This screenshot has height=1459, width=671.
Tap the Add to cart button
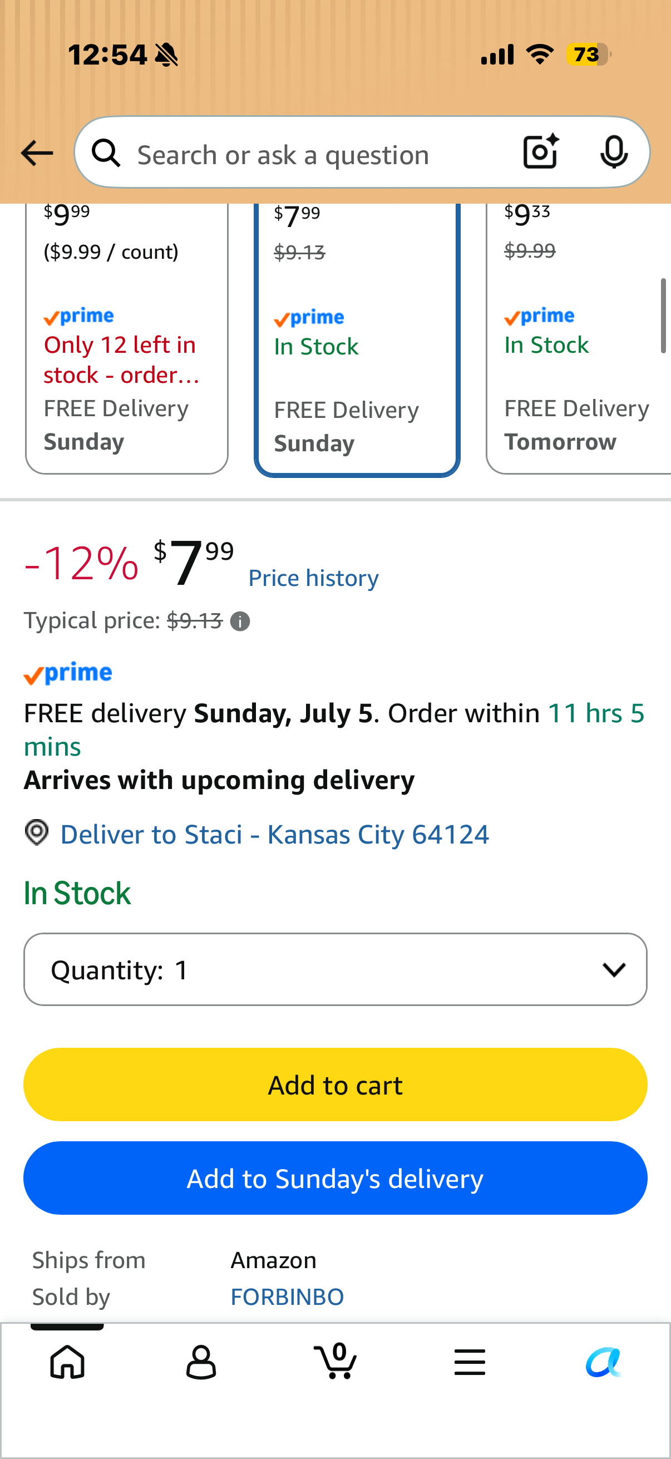coord(335,1085)
